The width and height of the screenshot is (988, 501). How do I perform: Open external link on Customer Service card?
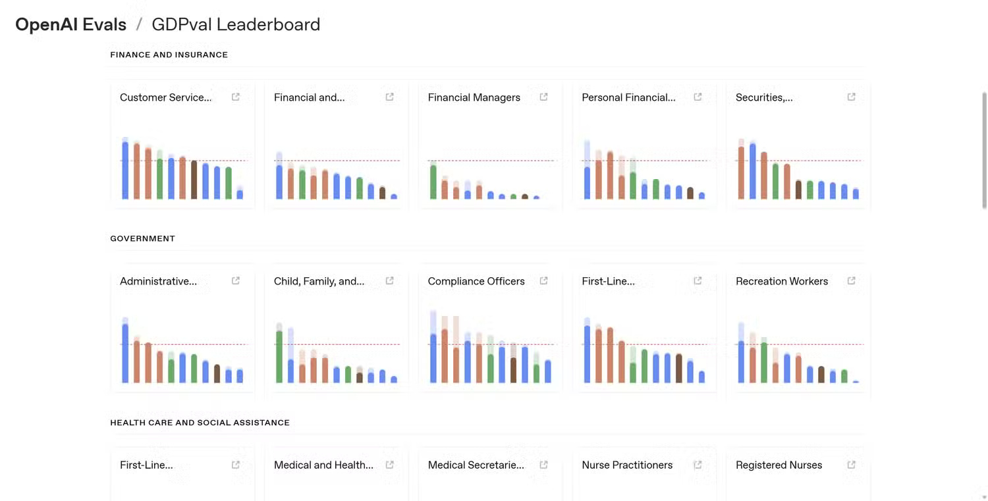coord(235,96)
